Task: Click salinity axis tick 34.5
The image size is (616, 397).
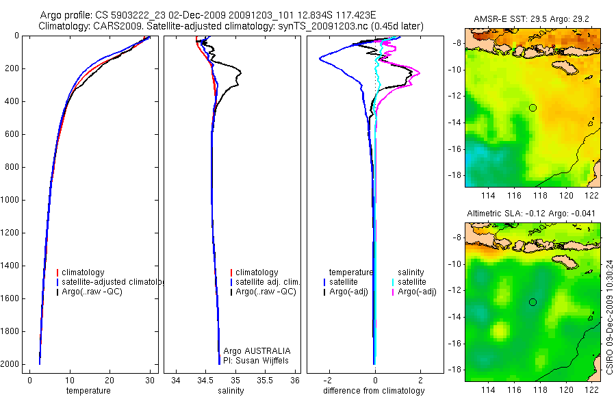Action: [205, 381]
